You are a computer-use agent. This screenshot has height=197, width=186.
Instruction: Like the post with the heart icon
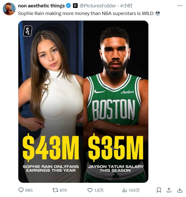tap(90, 190)
